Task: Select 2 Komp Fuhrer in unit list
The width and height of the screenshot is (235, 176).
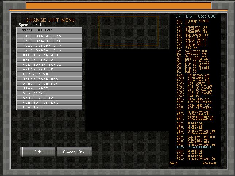Action: (197, 21)
